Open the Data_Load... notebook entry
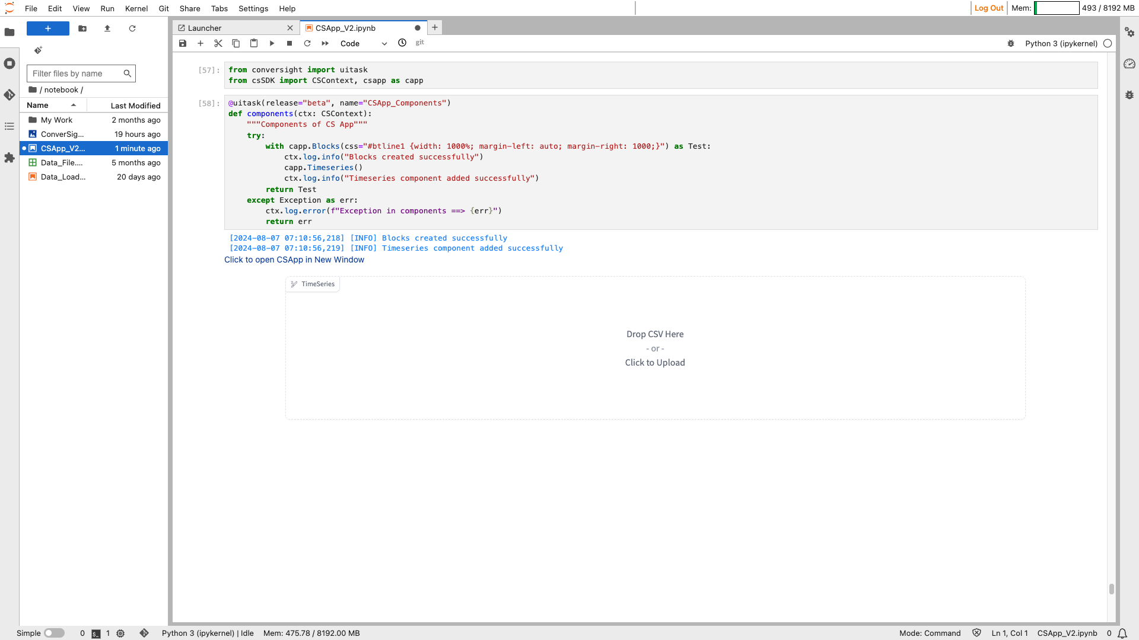 [x=94, y=177]
